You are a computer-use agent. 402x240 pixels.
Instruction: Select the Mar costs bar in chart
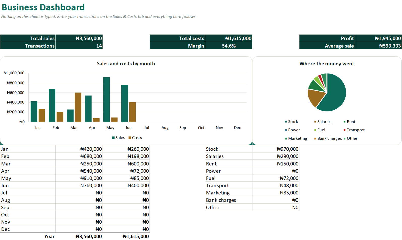point(78,107)
